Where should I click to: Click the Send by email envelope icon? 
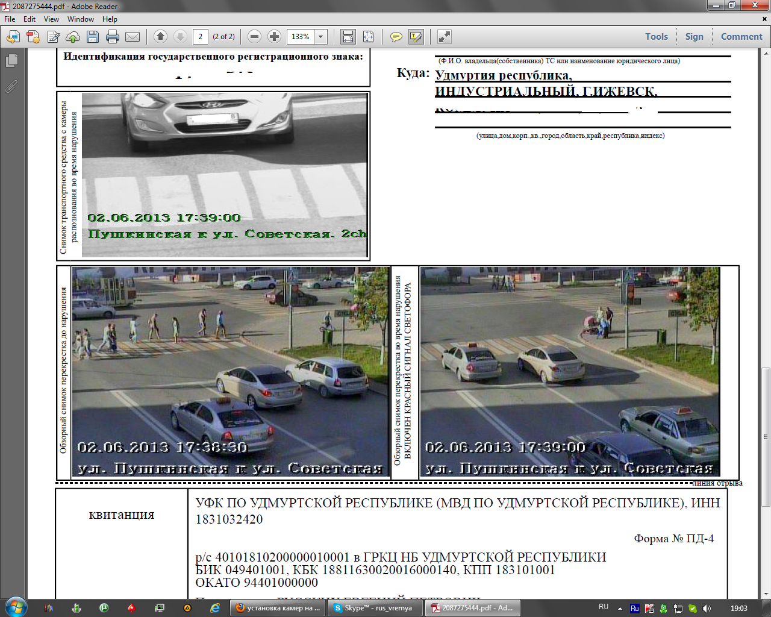(133, 37)
